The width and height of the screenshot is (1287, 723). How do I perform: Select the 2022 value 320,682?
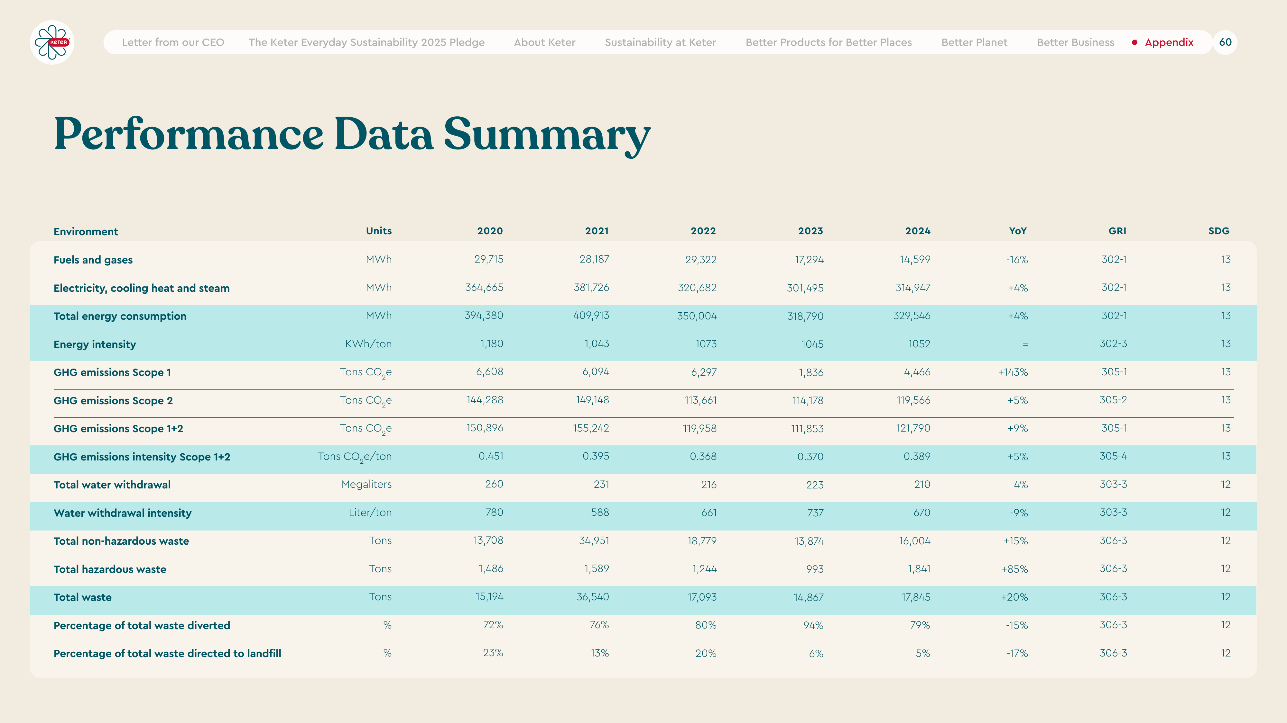[x=697, y=288]
